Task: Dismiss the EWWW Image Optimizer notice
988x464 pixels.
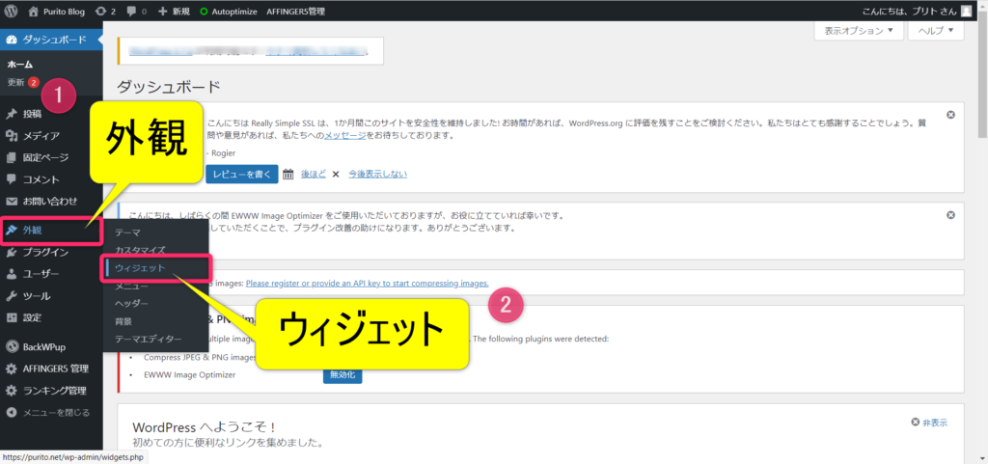Action: pyautogui.click(x=950, y=214)
